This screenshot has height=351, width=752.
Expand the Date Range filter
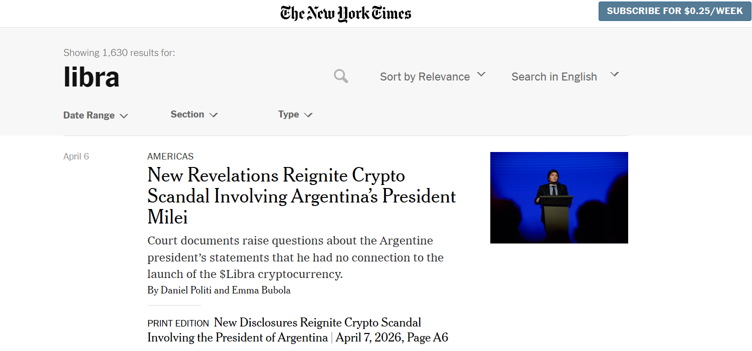[x=89, y=115]
